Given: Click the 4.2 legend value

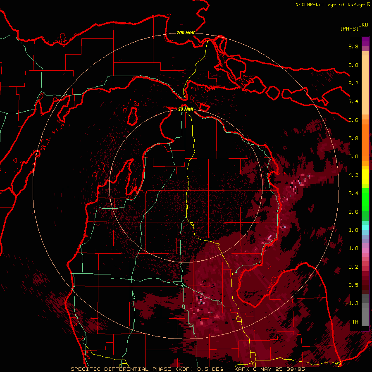Looking at the screenshot, I should coord(353,175).
